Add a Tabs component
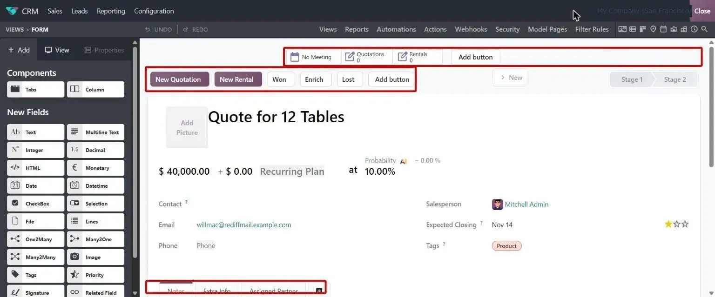The height and width of the screenshot is (297, 715). [35, 90]
